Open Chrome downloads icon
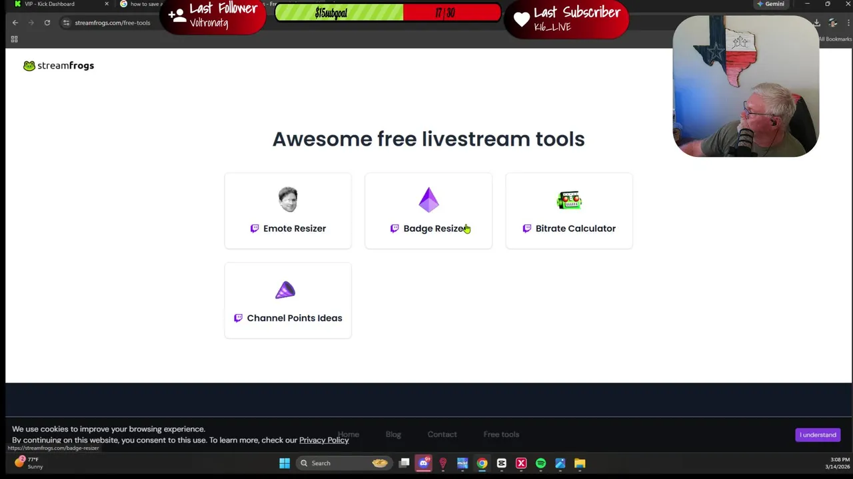 (816, 23)
